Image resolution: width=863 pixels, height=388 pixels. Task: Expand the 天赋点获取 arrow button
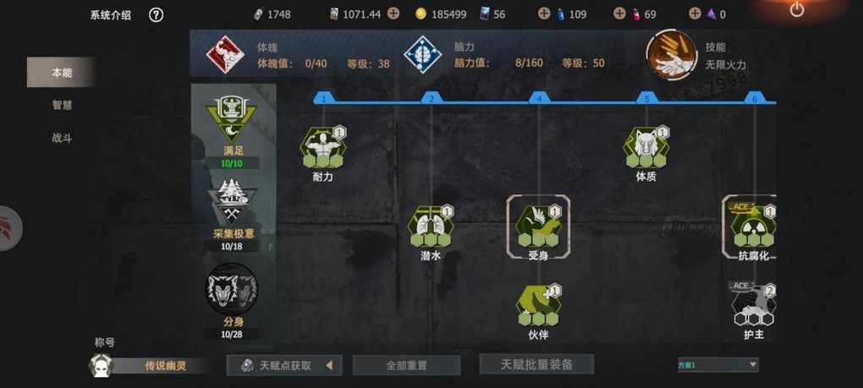click(x=329, y=365)
